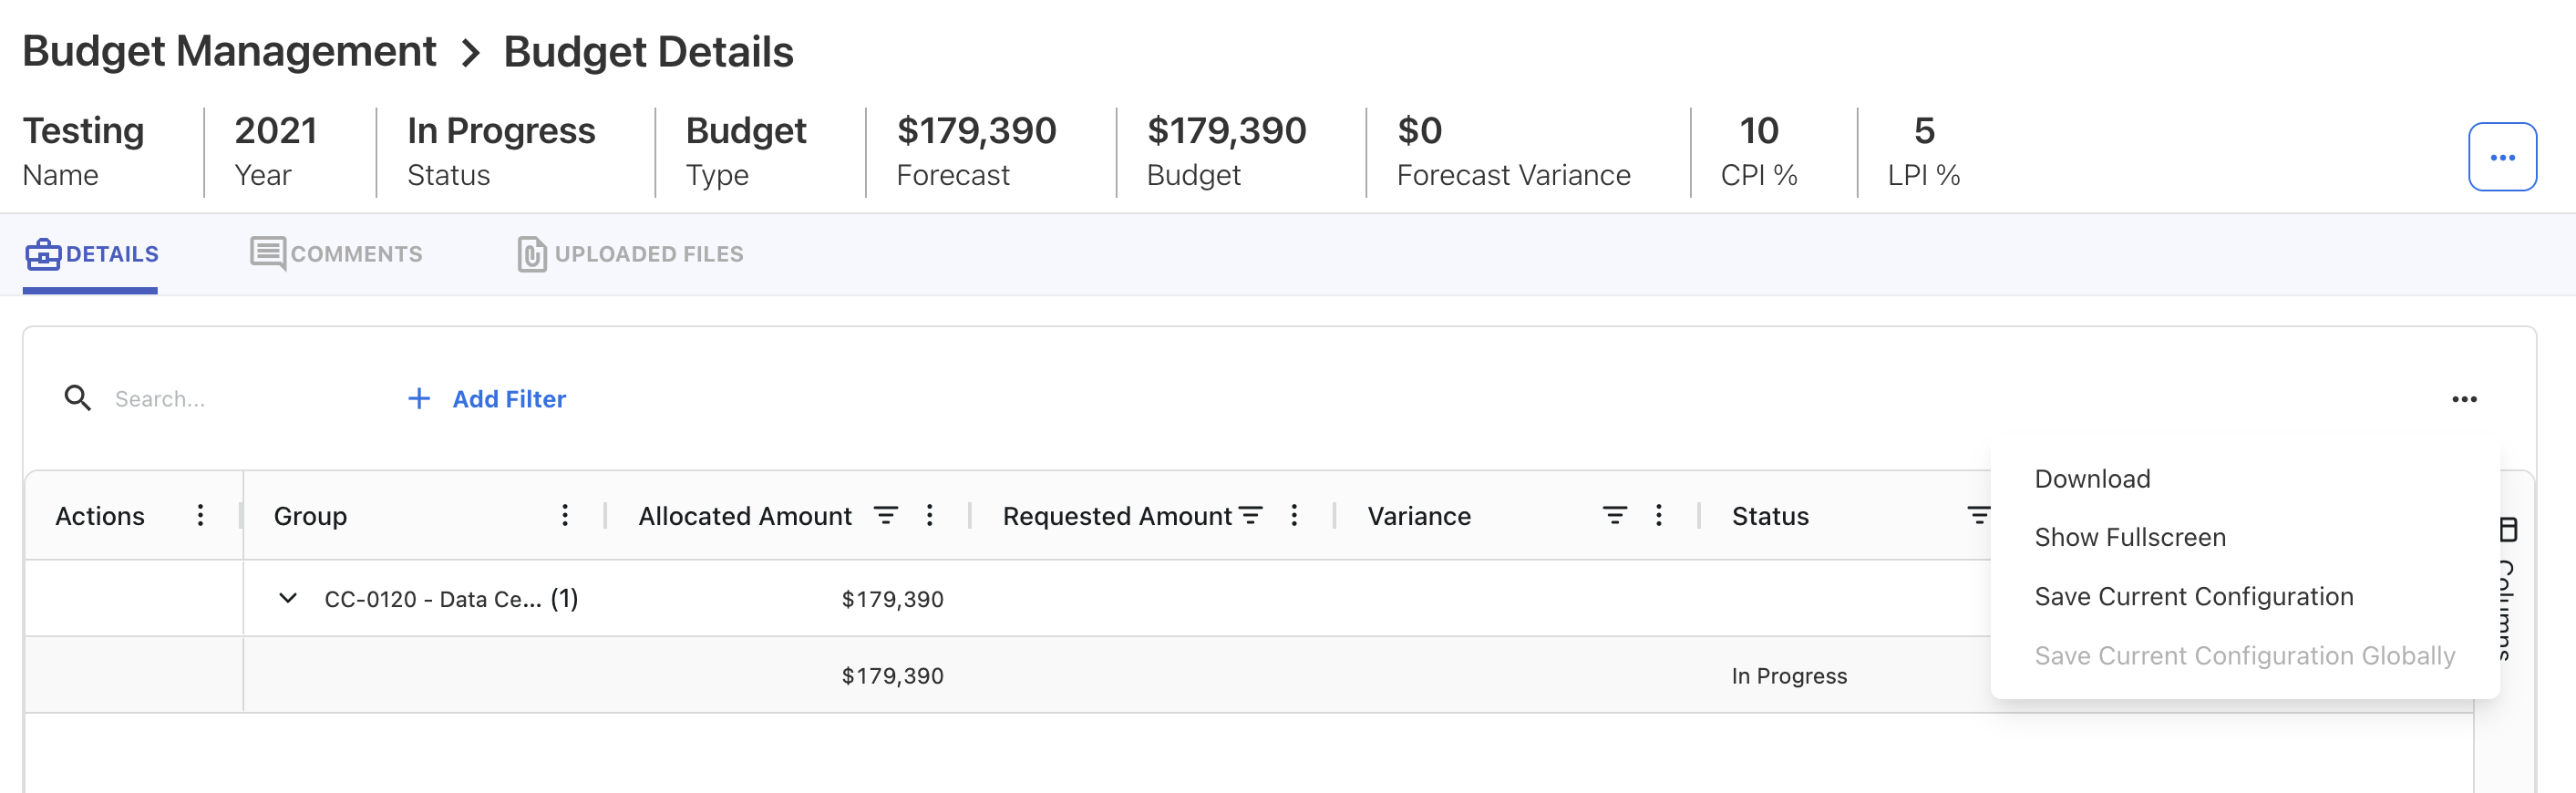
Task: Click the search magnifier icon
Action: [x=77, y=398]
